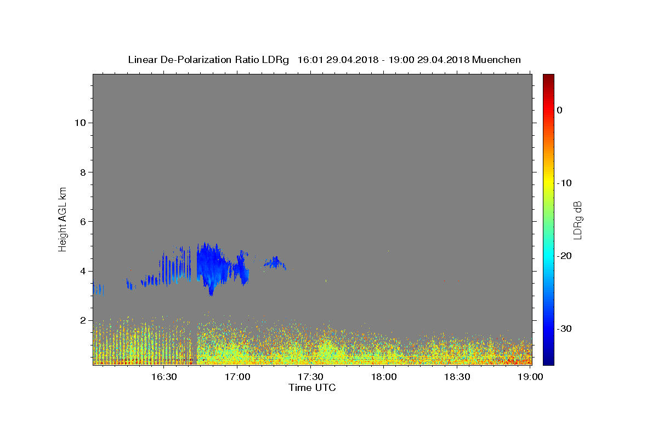Click the 'Time UTC' axis title
The image size is (658, 438).
(312, 388)
